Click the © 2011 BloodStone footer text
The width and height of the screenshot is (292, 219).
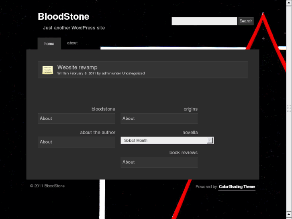click(47, 186)
